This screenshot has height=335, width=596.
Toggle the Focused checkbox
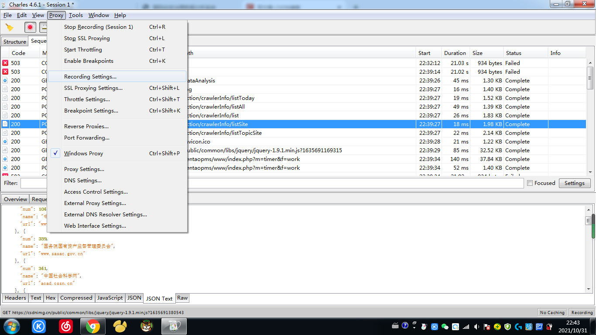click(x=530, y=183)
